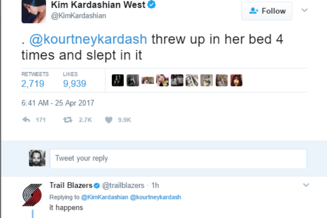Open Kim Kardashian West's profile picture
The width and height of the screenshot is (327, 218).
pos(32,12)
